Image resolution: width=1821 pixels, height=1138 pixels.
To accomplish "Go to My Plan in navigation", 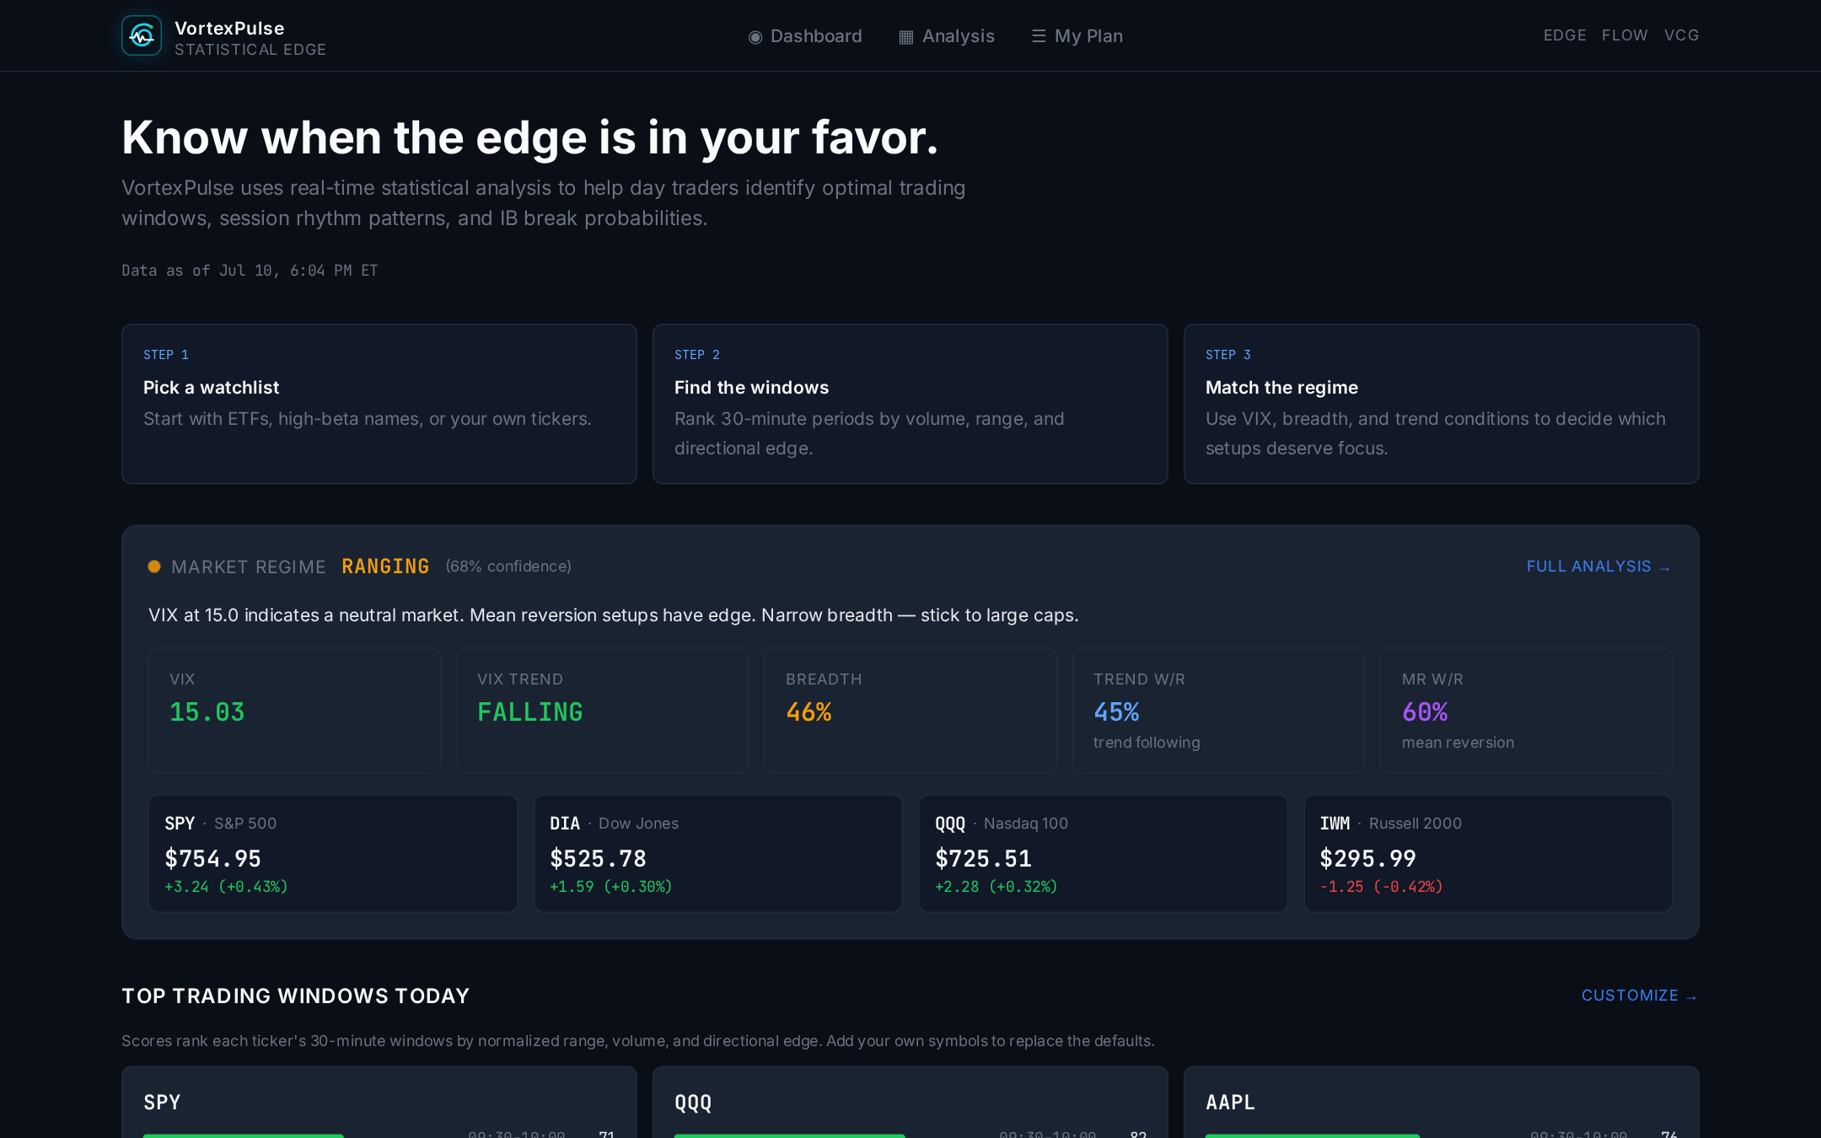I will 1077,36.
